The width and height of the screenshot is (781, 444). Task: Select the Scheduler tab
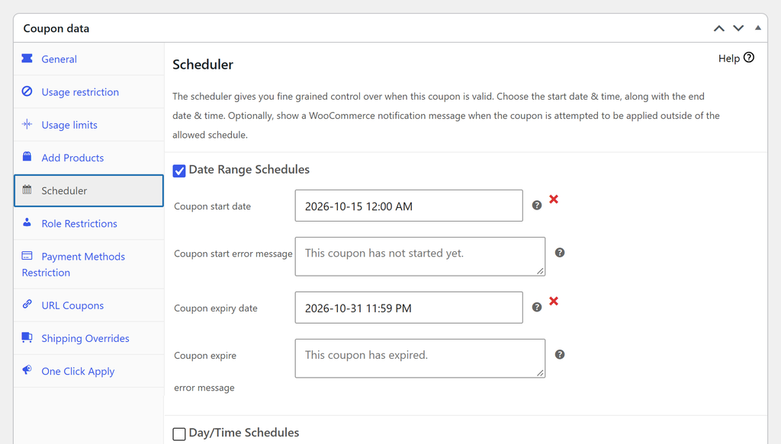coord(88,190)
